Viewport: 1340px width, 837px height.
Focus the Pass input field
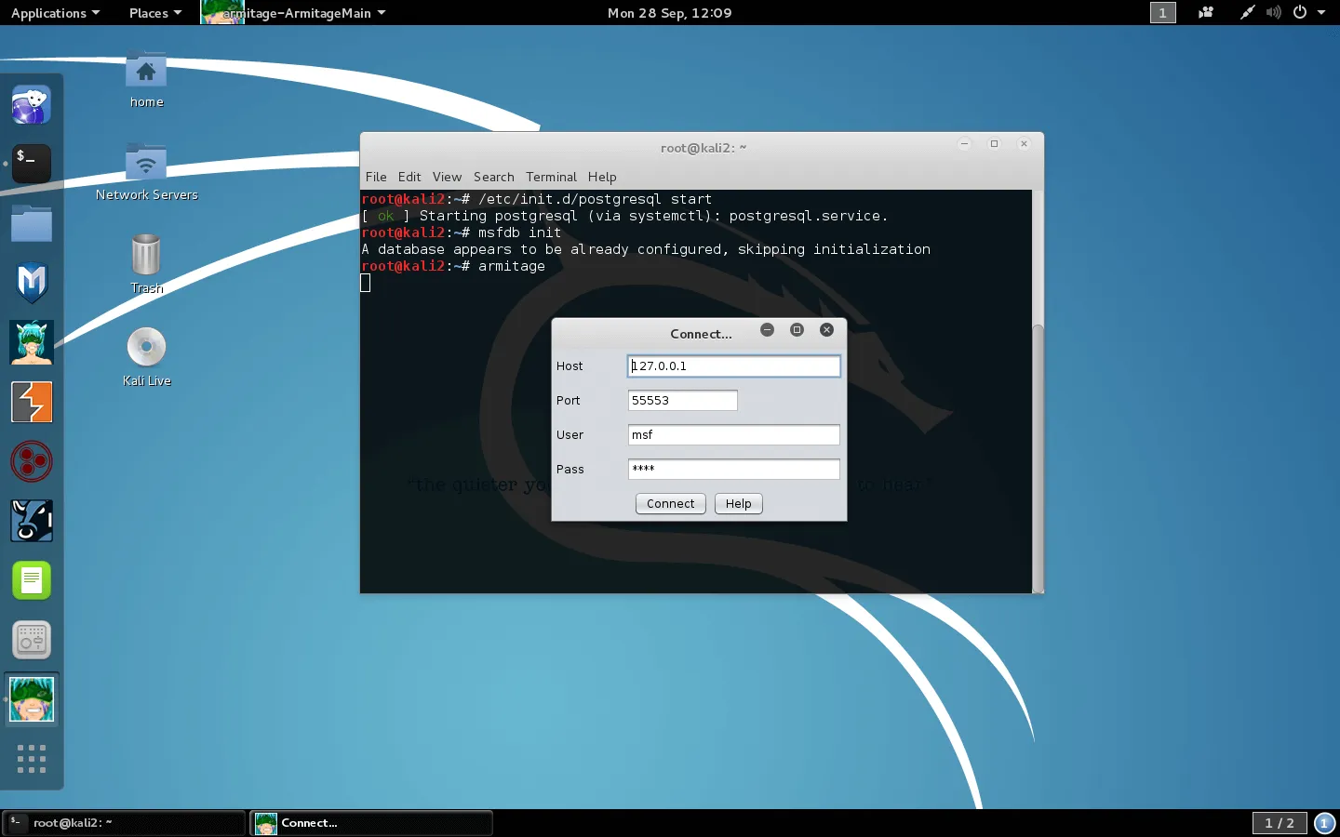point(733,470)
